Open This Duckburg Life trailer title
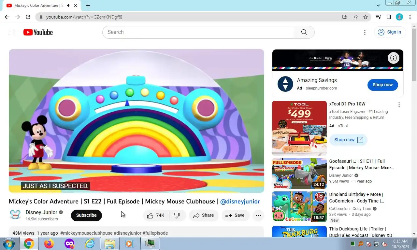 (x=361, y=232)
